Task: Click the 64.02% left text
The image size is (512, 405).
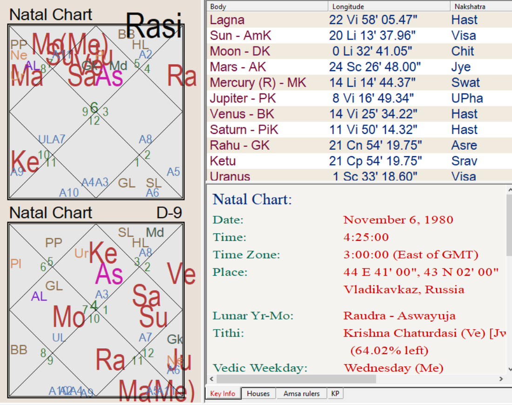Action: click(389, 351)
